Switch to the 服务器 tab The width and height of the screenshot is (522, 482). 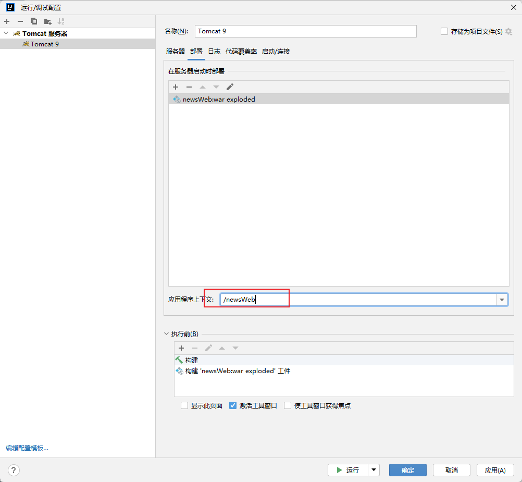176,51
